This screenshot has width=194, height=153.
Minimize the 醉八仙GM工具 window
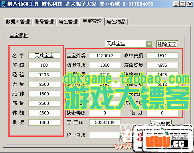176,4
